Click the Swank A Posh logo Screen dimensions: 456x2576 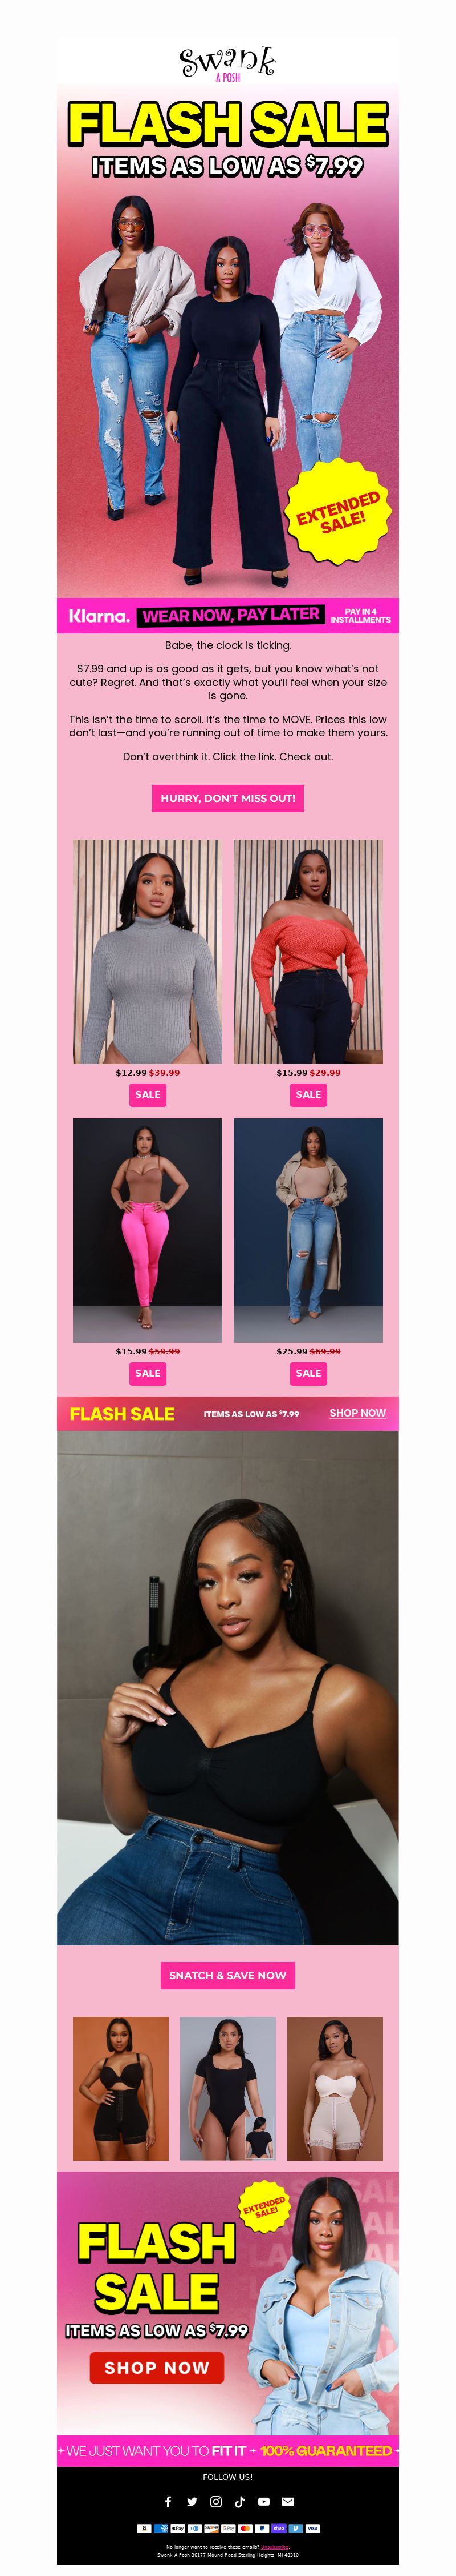(x=227, y=63)
